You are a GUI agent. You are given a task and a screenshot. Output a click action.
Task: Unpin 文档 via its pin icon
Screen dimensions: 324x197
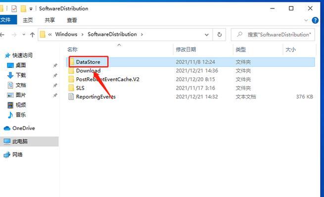pyautogui.click(x=55, y=85)
